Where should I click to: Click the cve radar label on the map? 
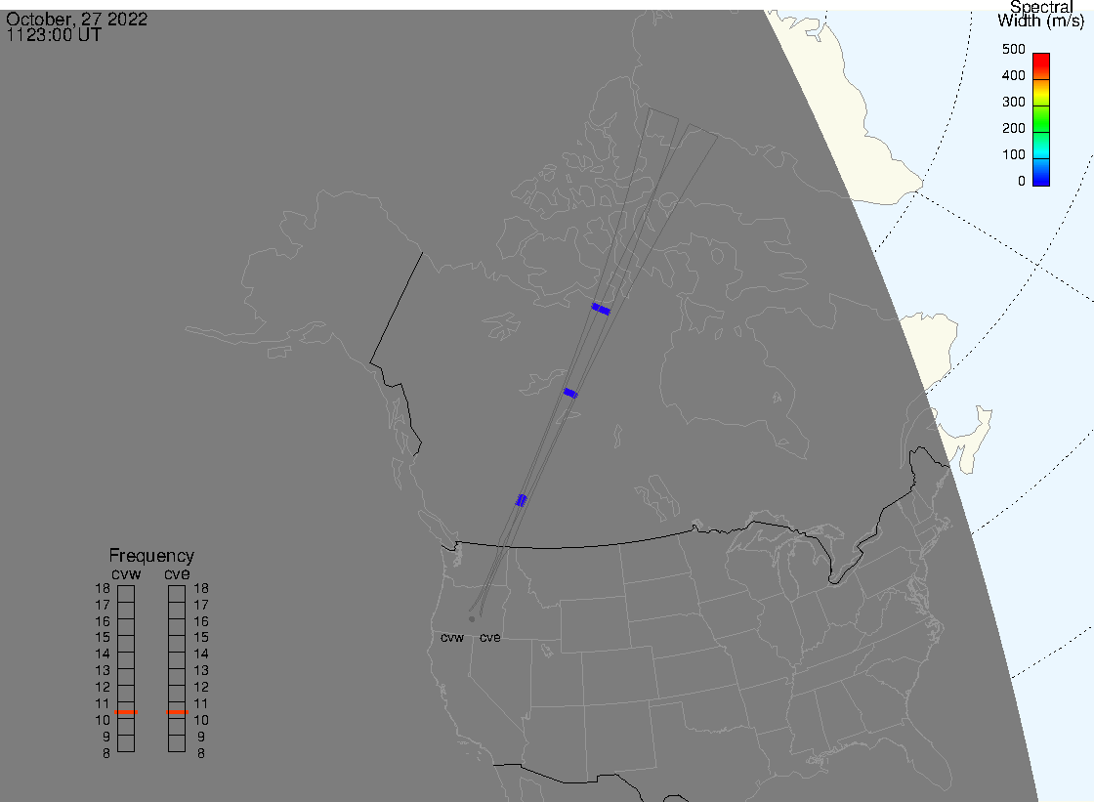click(x=489, y=638)
